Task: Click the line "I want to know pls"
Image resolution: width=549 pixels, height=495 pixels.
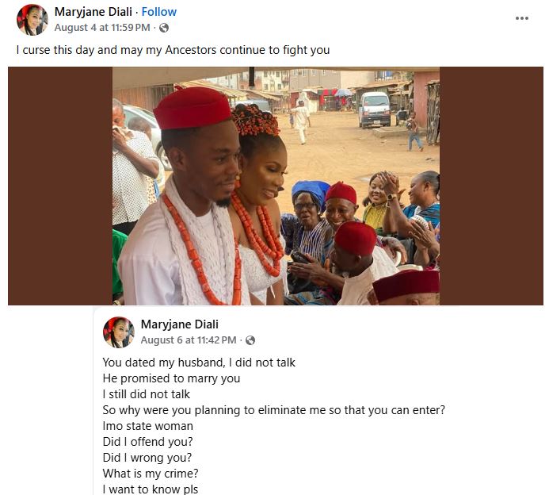Action: pos(151,489)
